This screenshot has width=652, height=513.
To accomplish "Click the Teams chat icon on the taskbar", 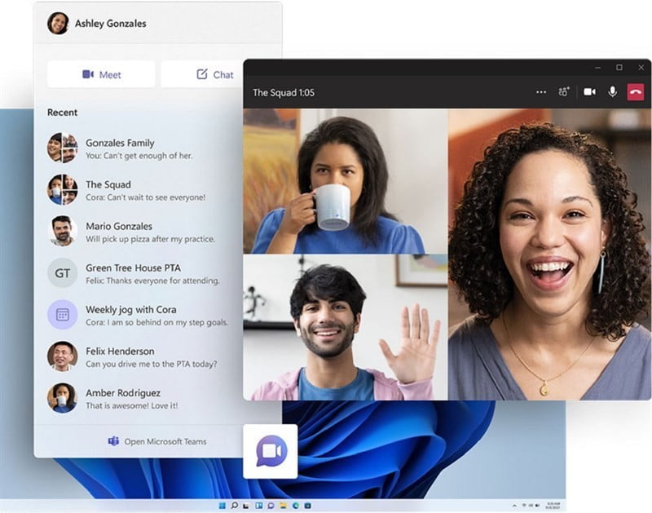I will click(x=271, y=505).
